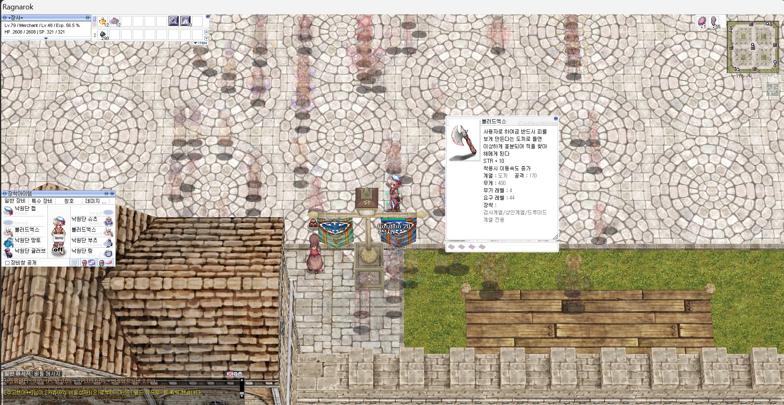The image size is (784, 405).
Task: Zoom out the minimap with minus icon
Action: click(764, 76)
